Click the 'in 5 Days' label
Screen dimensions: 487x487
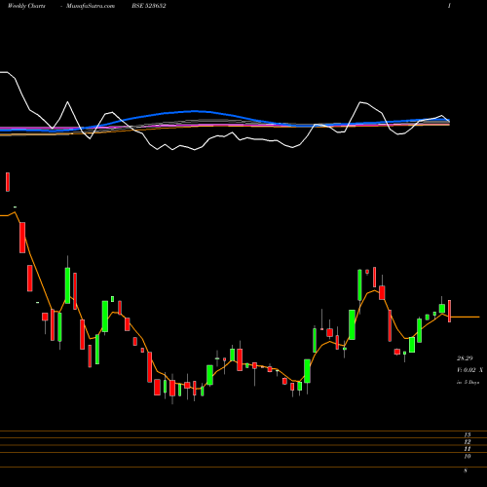468,383
